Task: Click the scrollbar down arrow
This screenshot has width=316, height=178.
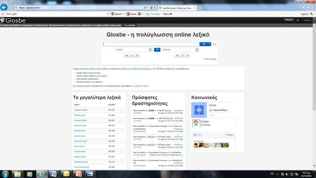Action: 314,166
